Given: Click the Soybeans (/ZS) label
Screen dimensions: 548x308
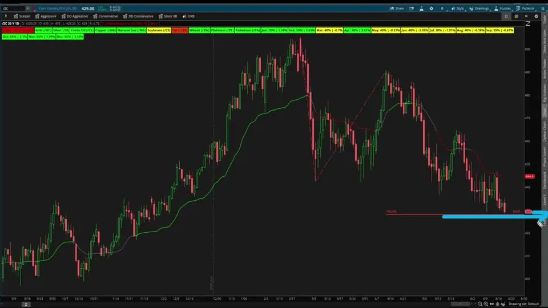Looking at the screenshot, I should 159,30.
